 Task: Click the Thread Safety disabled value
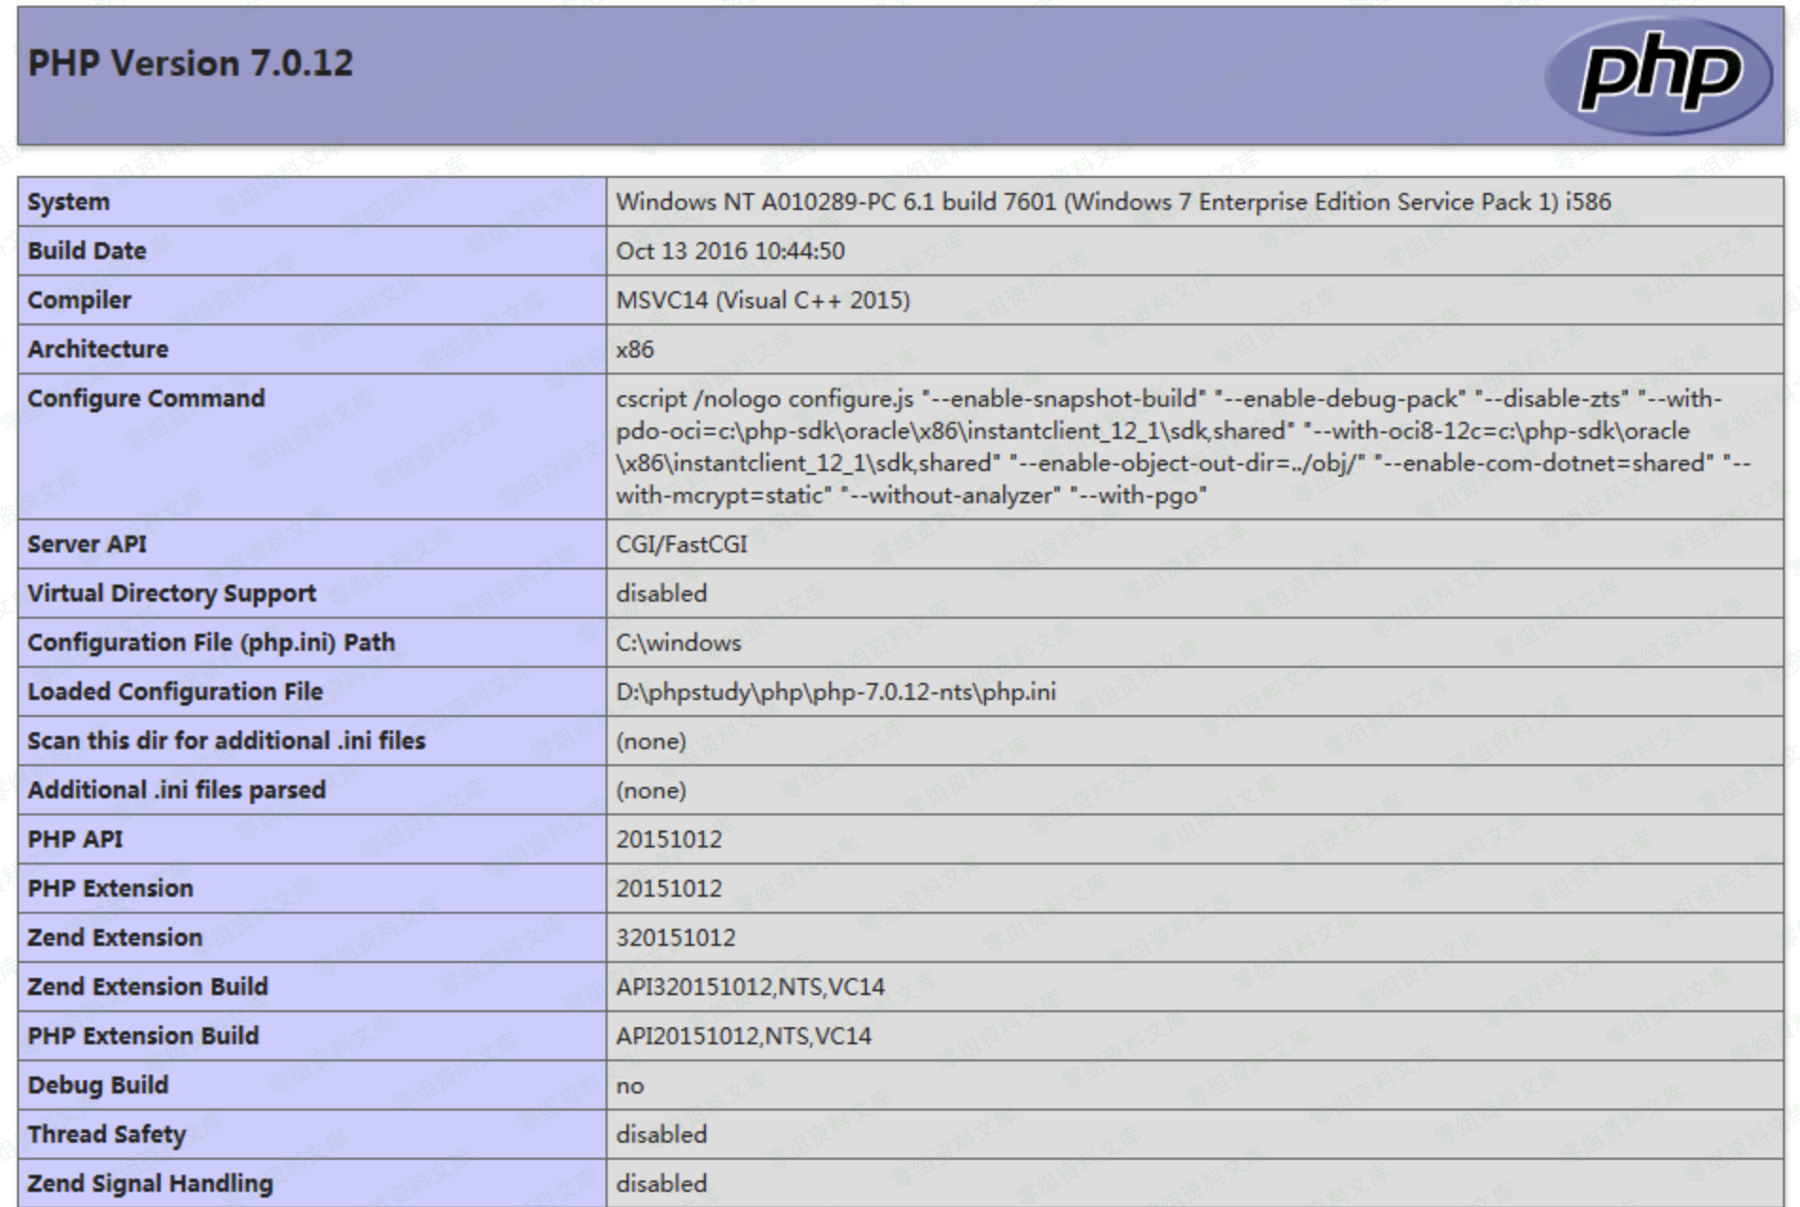(x=662, y=1134)
